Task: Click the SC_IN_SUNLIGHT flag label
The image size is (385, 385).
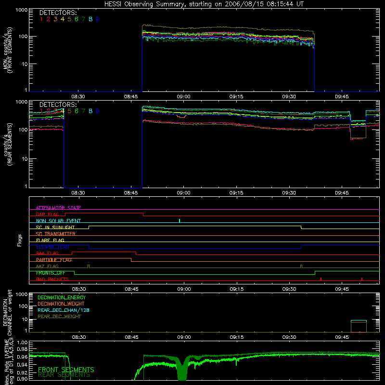Action: tap(55, 227)
